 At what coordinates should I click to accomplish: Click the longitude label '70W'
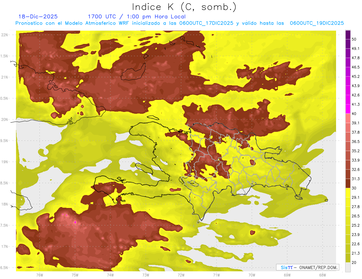252,275
